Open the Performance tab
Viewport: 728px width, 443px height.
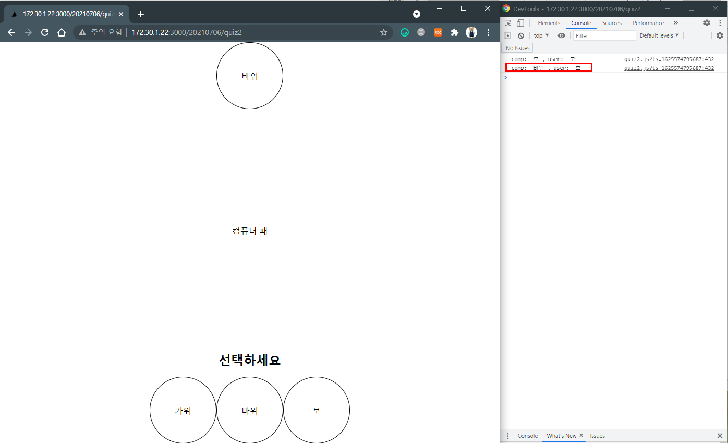point(648,23)
